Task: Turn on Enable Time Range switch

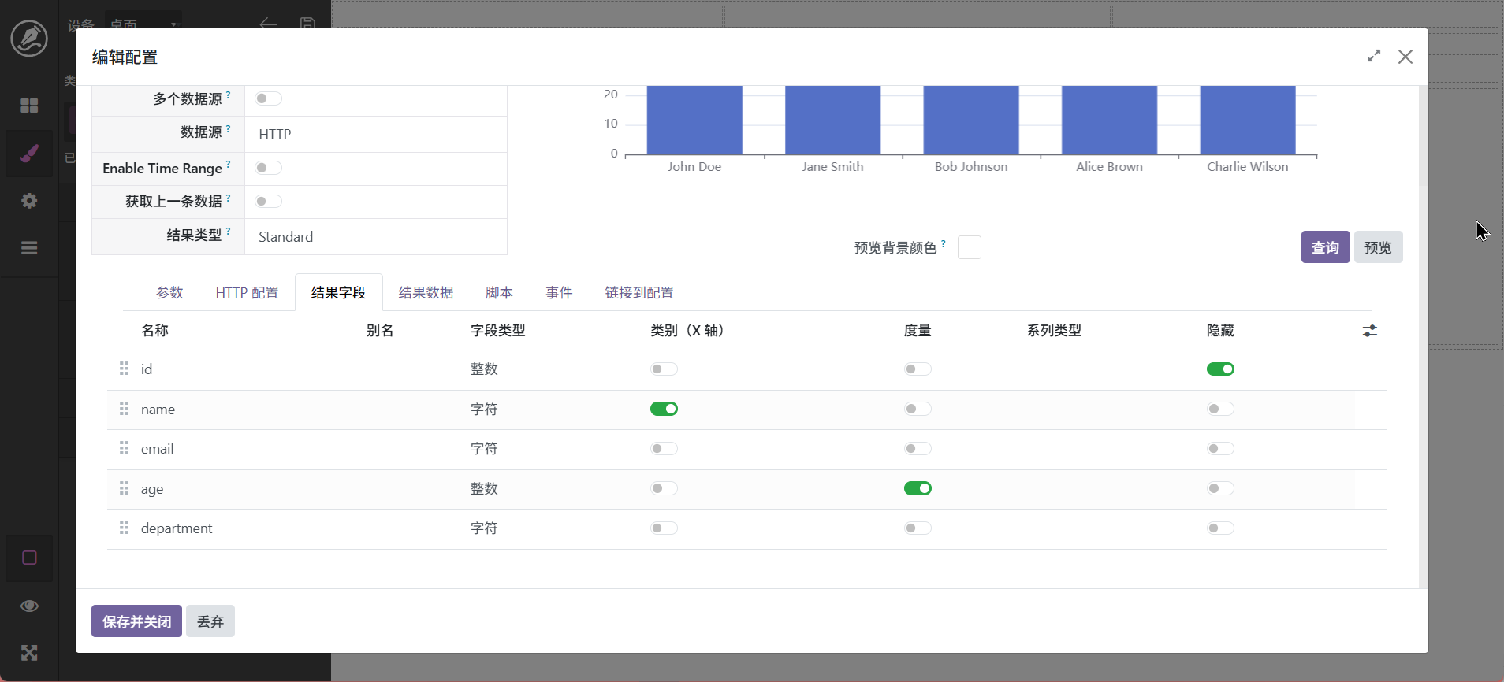Action: point(268,168)
